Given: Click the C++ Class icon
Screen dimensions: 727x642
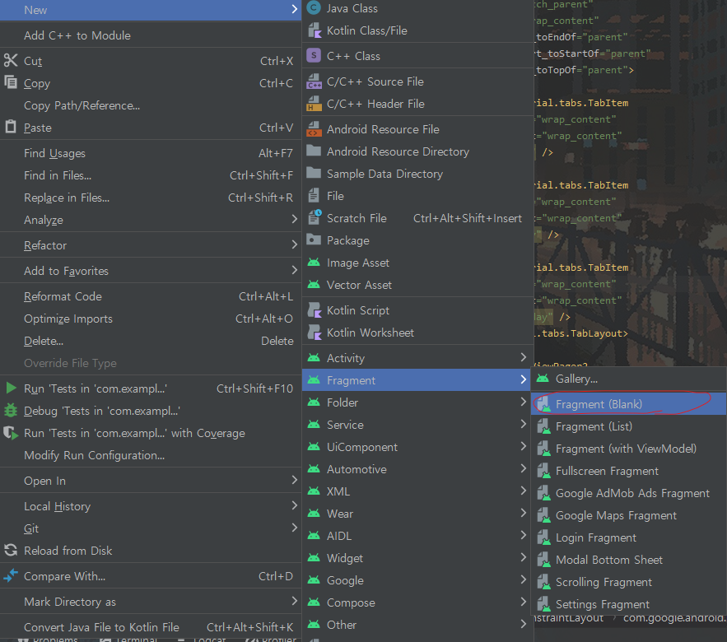Looking at the screenshot, I should 314,56.
